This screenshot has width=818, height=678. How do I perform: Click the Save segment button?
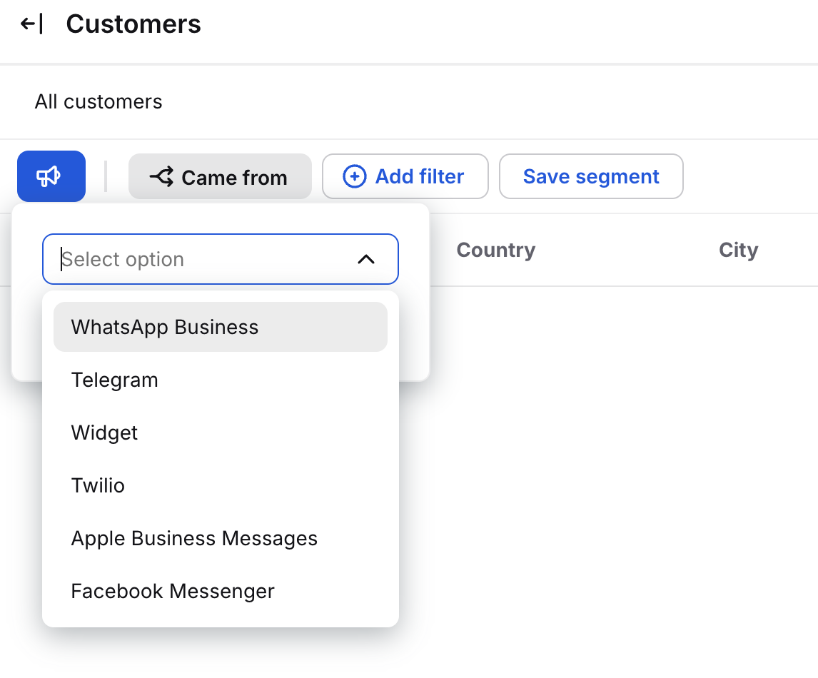591,176
